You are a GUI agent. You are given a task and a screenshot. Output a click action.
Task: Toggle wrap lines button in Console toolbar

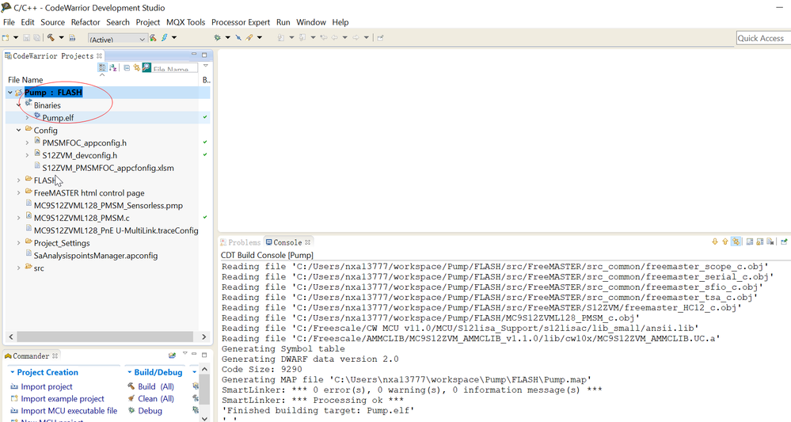(x=736, y=241)
